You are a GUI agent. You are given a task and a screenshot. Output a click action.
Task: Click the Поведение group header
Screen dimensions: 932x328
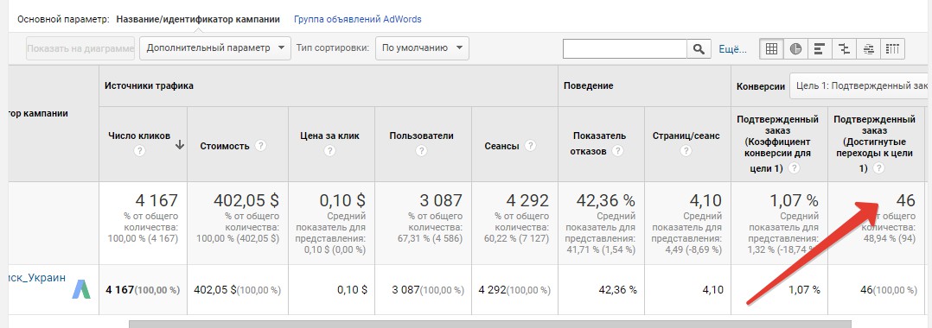click(x=589, y=85)
